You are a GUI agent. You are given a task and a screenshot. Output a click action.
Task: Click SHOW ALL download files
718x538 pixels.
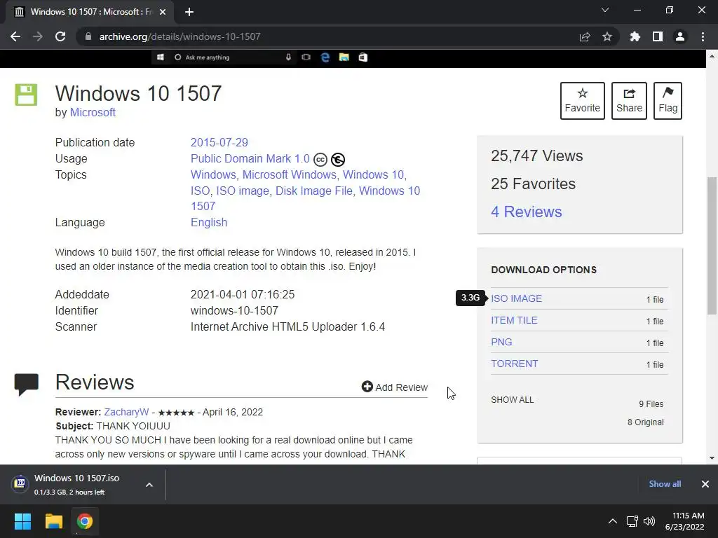[513, 400]
